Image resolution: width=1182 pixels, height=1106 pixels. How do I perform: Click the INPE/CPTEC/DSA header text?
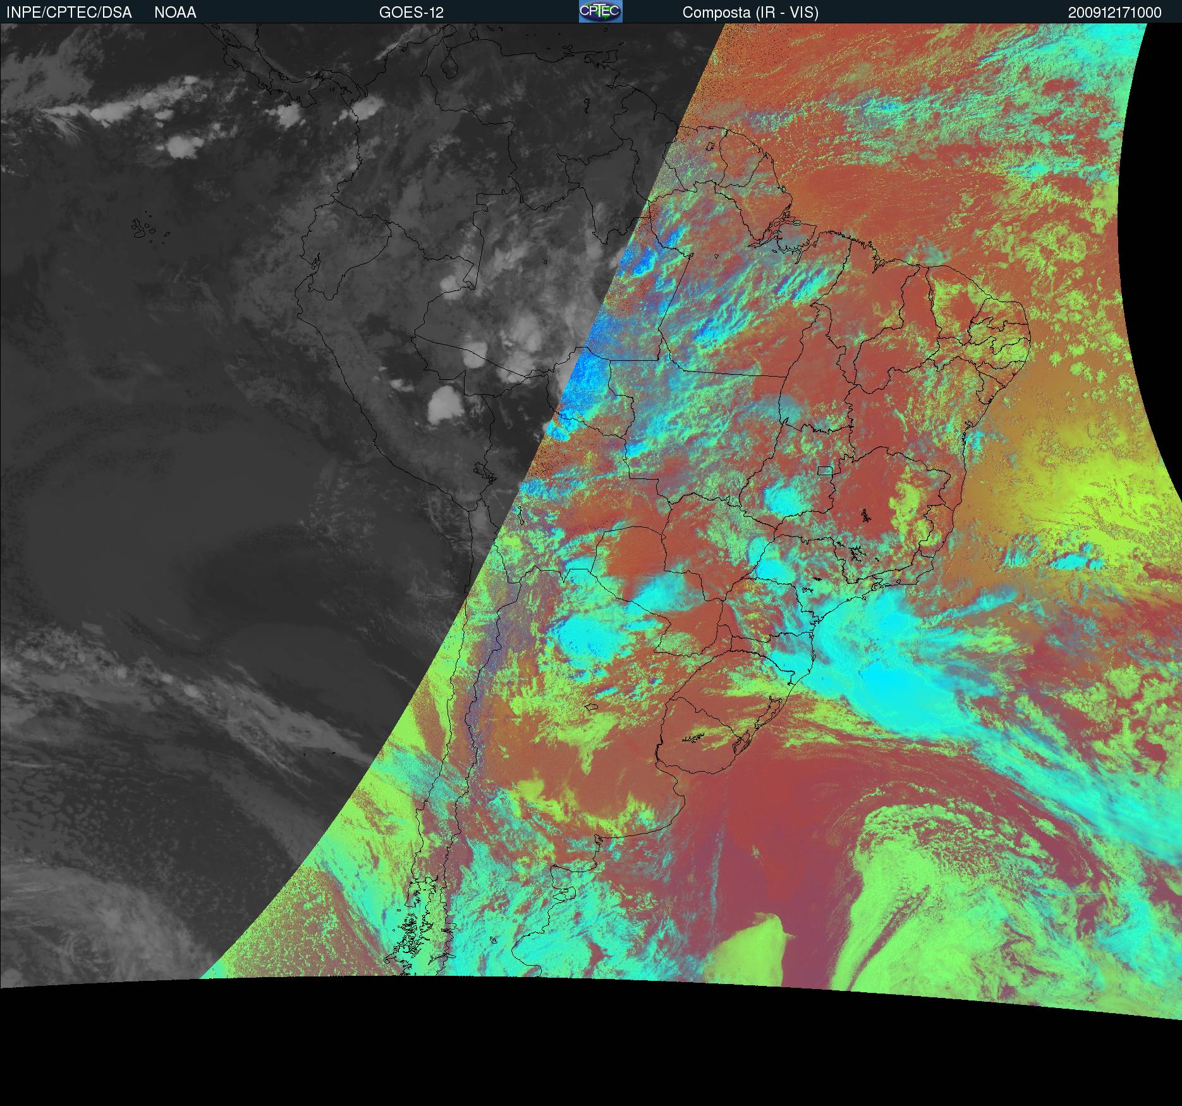coord(69,13)
